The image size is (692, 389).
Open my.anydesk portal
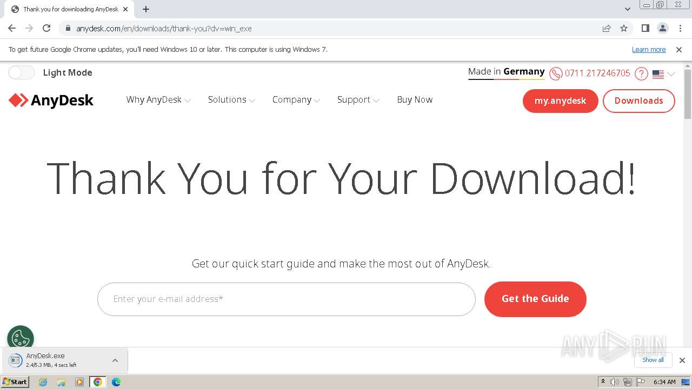pos(560,101)
